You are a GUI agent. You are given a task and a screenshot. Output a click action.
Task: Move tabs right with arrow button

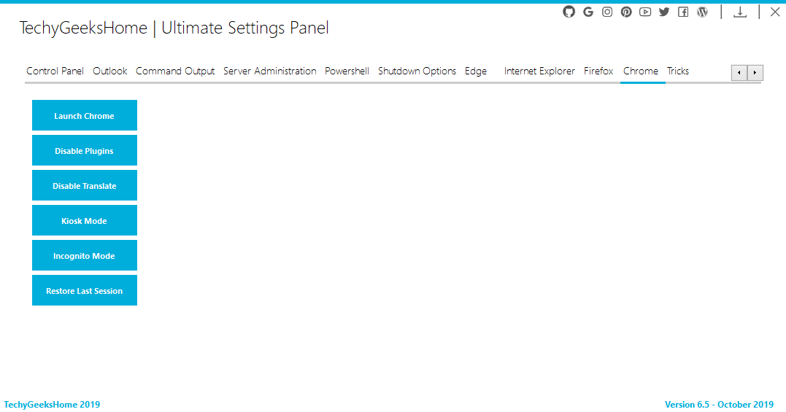755,73
